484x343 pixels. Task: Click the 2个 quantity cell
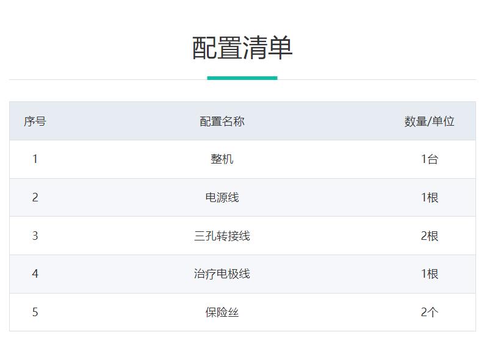pos(429,312)
